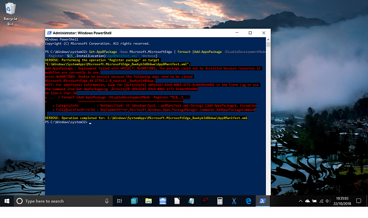The width and height of the screenshot is (368, 218).
Task: Click the PowerShell vertical scrollbar thumb
Action: tap(268, 45)
